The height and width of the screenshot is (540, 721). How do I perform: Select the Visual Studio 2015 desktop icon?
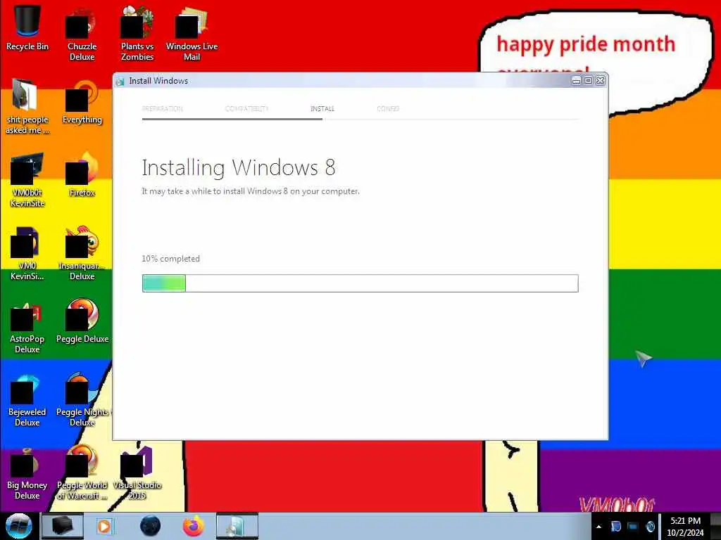tap(137, 473)
